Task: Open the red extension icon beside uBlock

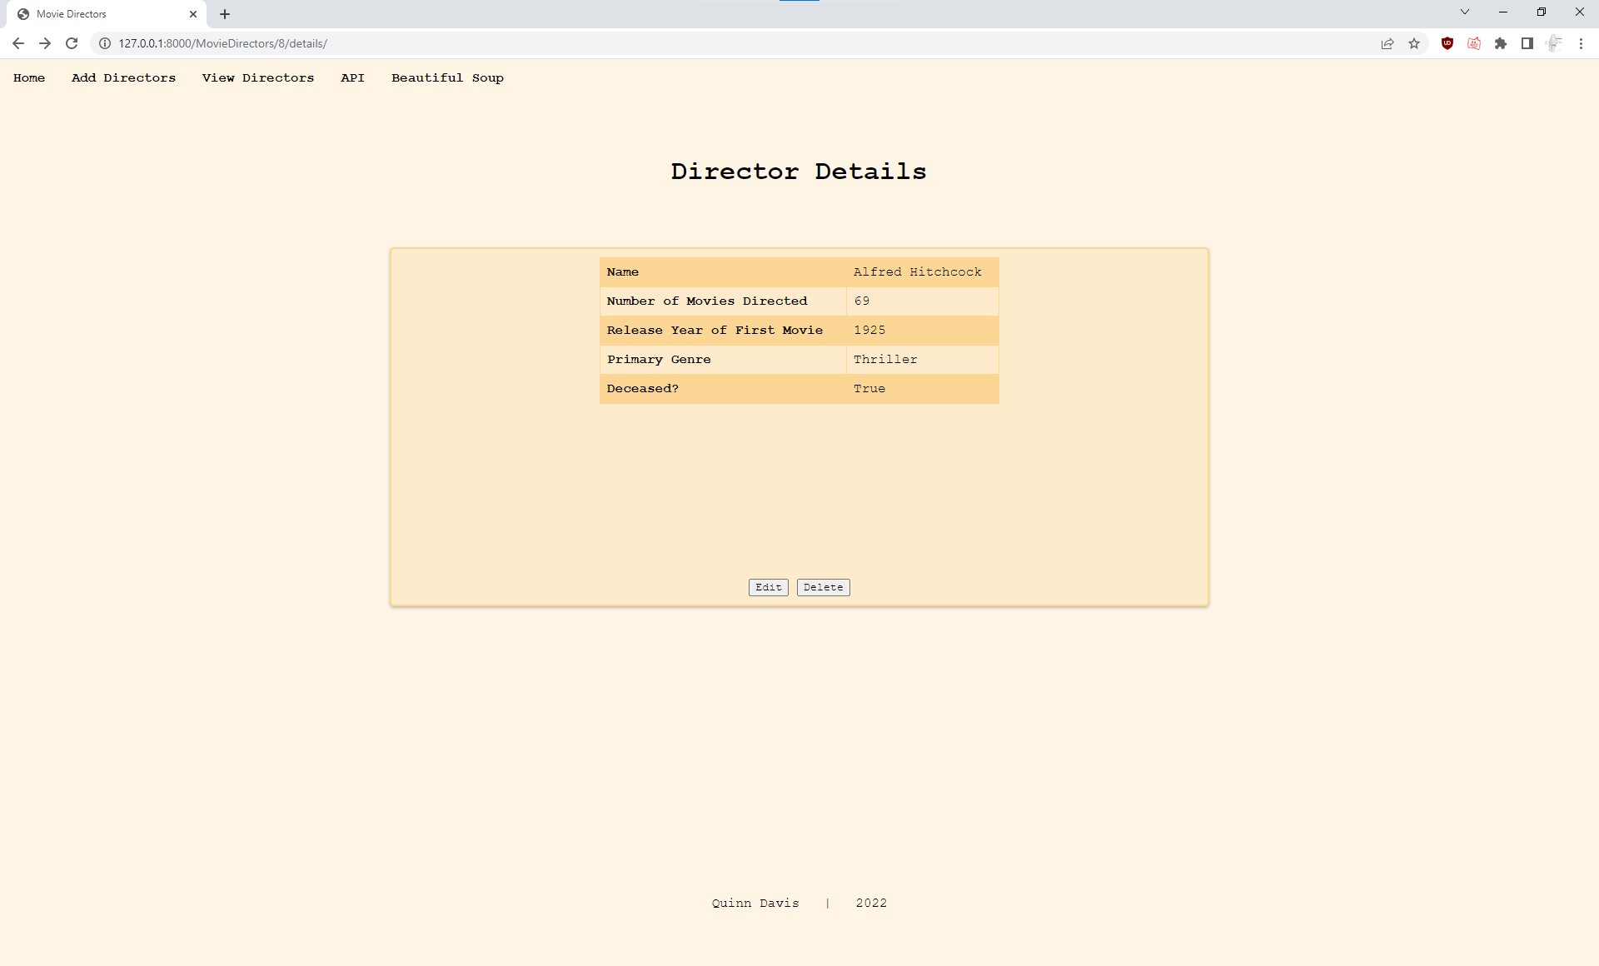Action: pos(1474,43)
